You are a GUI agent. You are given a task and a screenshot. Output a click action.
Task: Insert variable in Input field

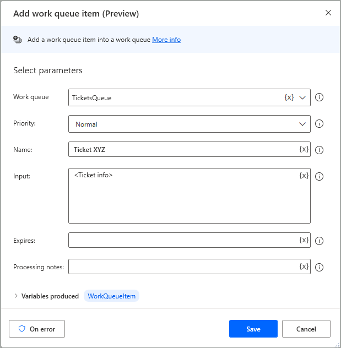point(304,176)
